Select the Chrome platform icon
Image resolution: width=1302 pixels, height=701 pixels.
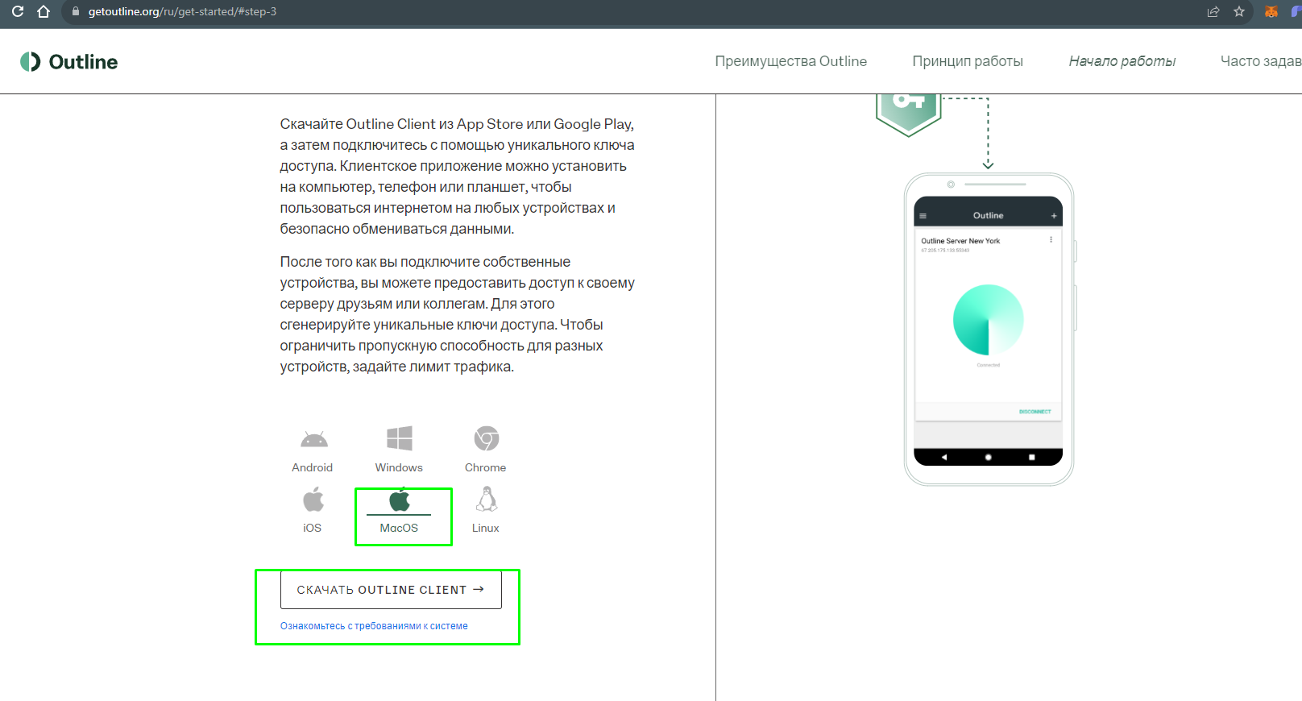click(x=486, y=439)
